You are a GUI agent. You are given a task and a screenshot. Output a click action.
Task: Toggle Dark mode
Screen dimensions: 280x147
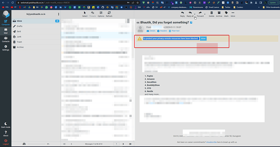point(6,125)
